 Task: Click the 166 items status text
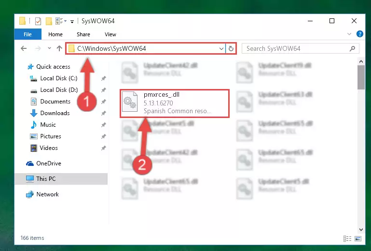(32, 238)
